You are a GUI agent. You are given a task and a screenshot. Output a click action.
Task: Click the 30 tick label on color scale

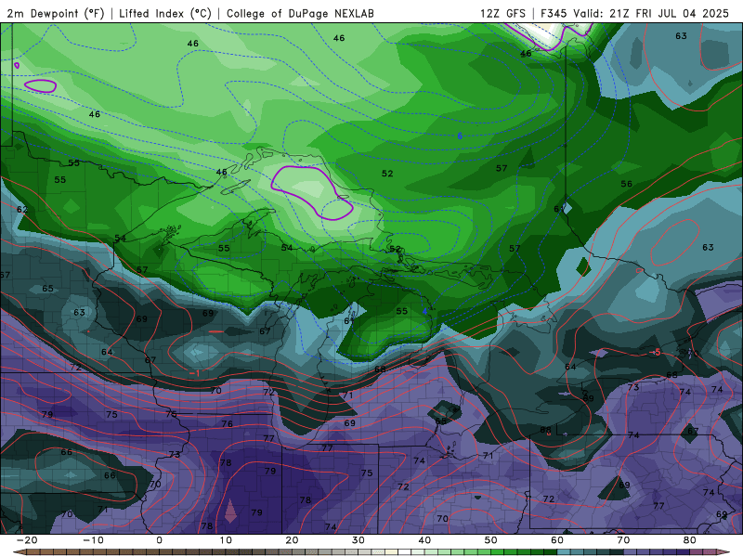(358, 540)
